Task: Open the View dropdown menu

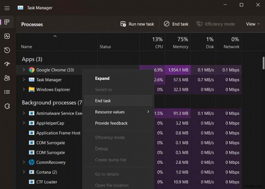Action: 253,24
